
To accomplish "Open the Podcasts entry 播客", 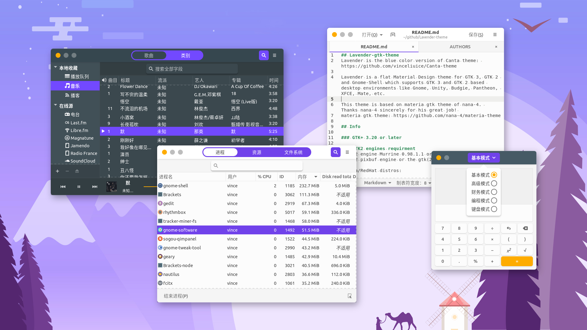I will (x=75, y=96).
